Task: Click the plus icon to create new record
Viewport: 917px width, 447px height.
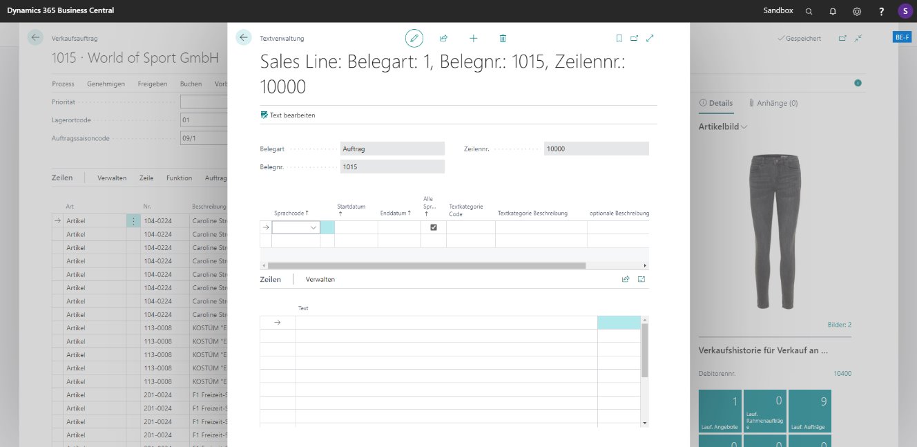Action: [473, 39]
